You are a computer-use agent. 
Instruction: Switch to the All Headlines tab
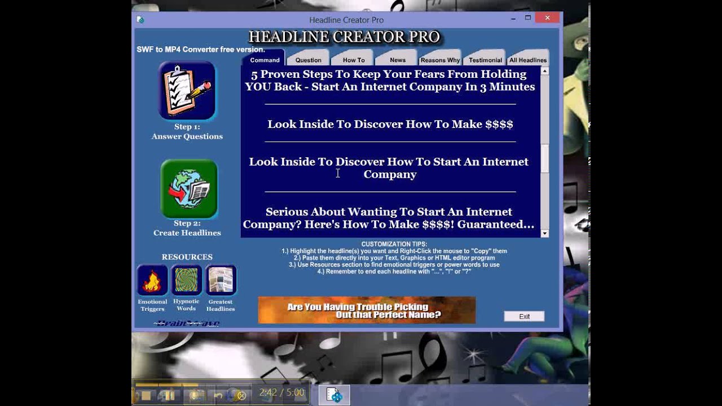pos(528,59)
